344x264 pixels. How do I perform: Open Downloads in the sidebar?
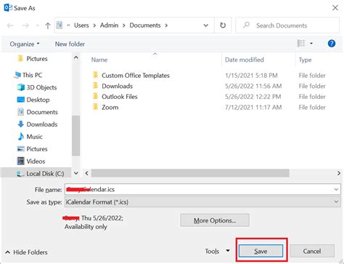coord(38,124)
